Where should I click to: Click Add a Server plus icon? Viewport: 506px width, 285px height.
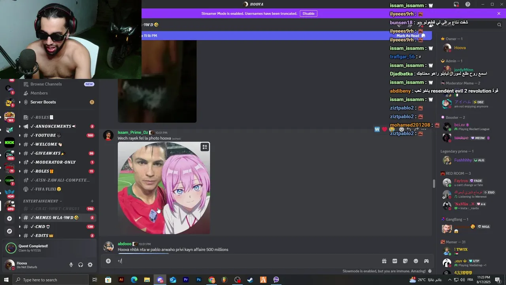point(9,218)
